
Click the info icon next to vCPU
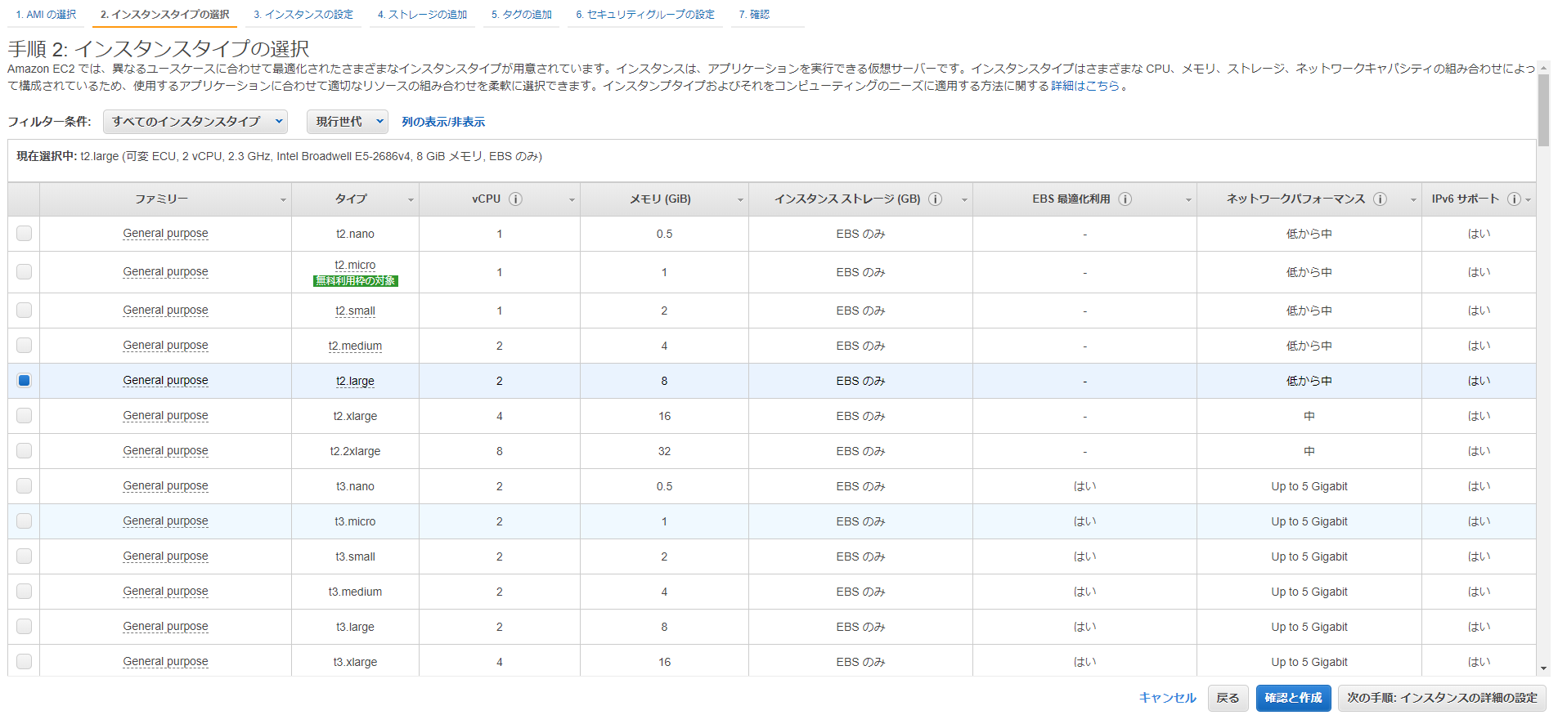pos(515,199)
